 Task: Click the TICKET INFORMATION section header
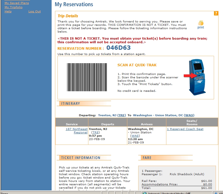(x=84, y=158)
